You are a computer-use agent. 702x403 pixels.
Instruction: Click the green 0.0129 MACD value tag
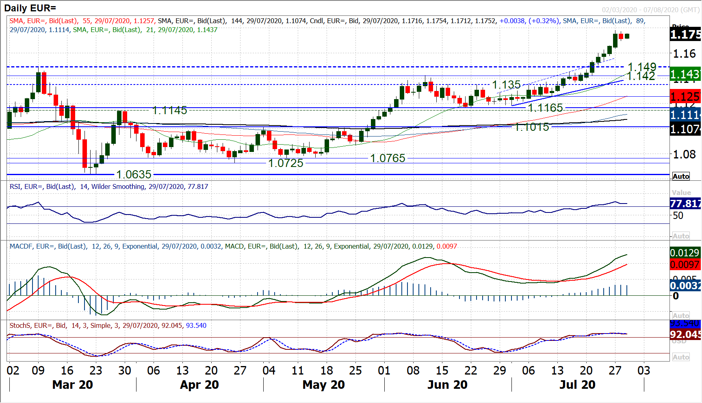(685, 253)
